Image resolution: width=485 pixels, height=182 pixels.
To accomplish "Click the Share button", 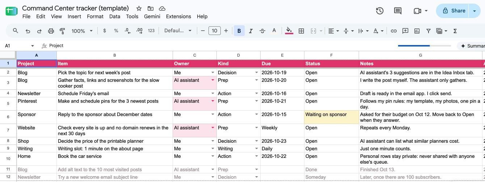I will click(453, 11).
